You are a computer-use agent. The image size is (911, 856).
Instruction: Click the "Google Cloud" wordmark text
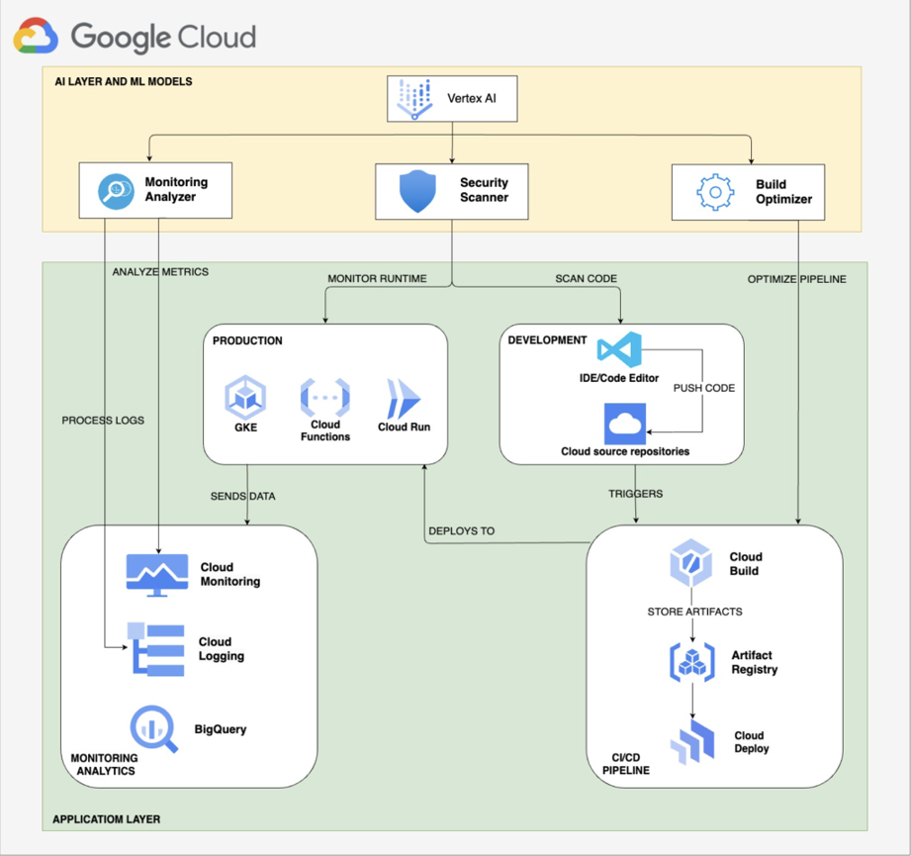coord(163,38)
